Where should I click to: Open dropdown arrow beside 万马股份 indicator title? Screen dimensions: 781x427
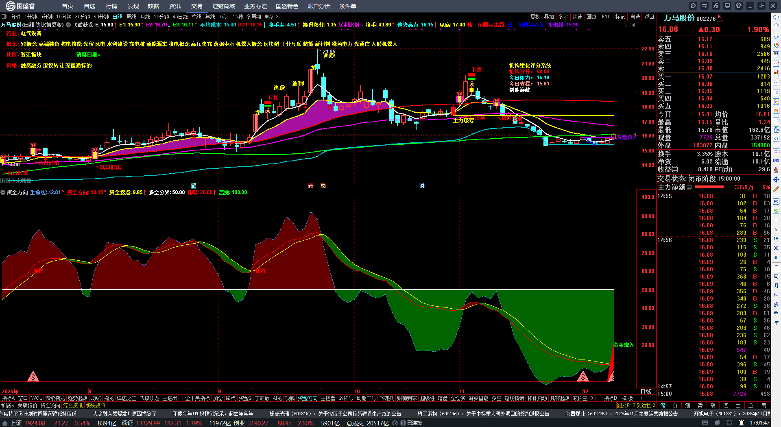click(68, 25)
